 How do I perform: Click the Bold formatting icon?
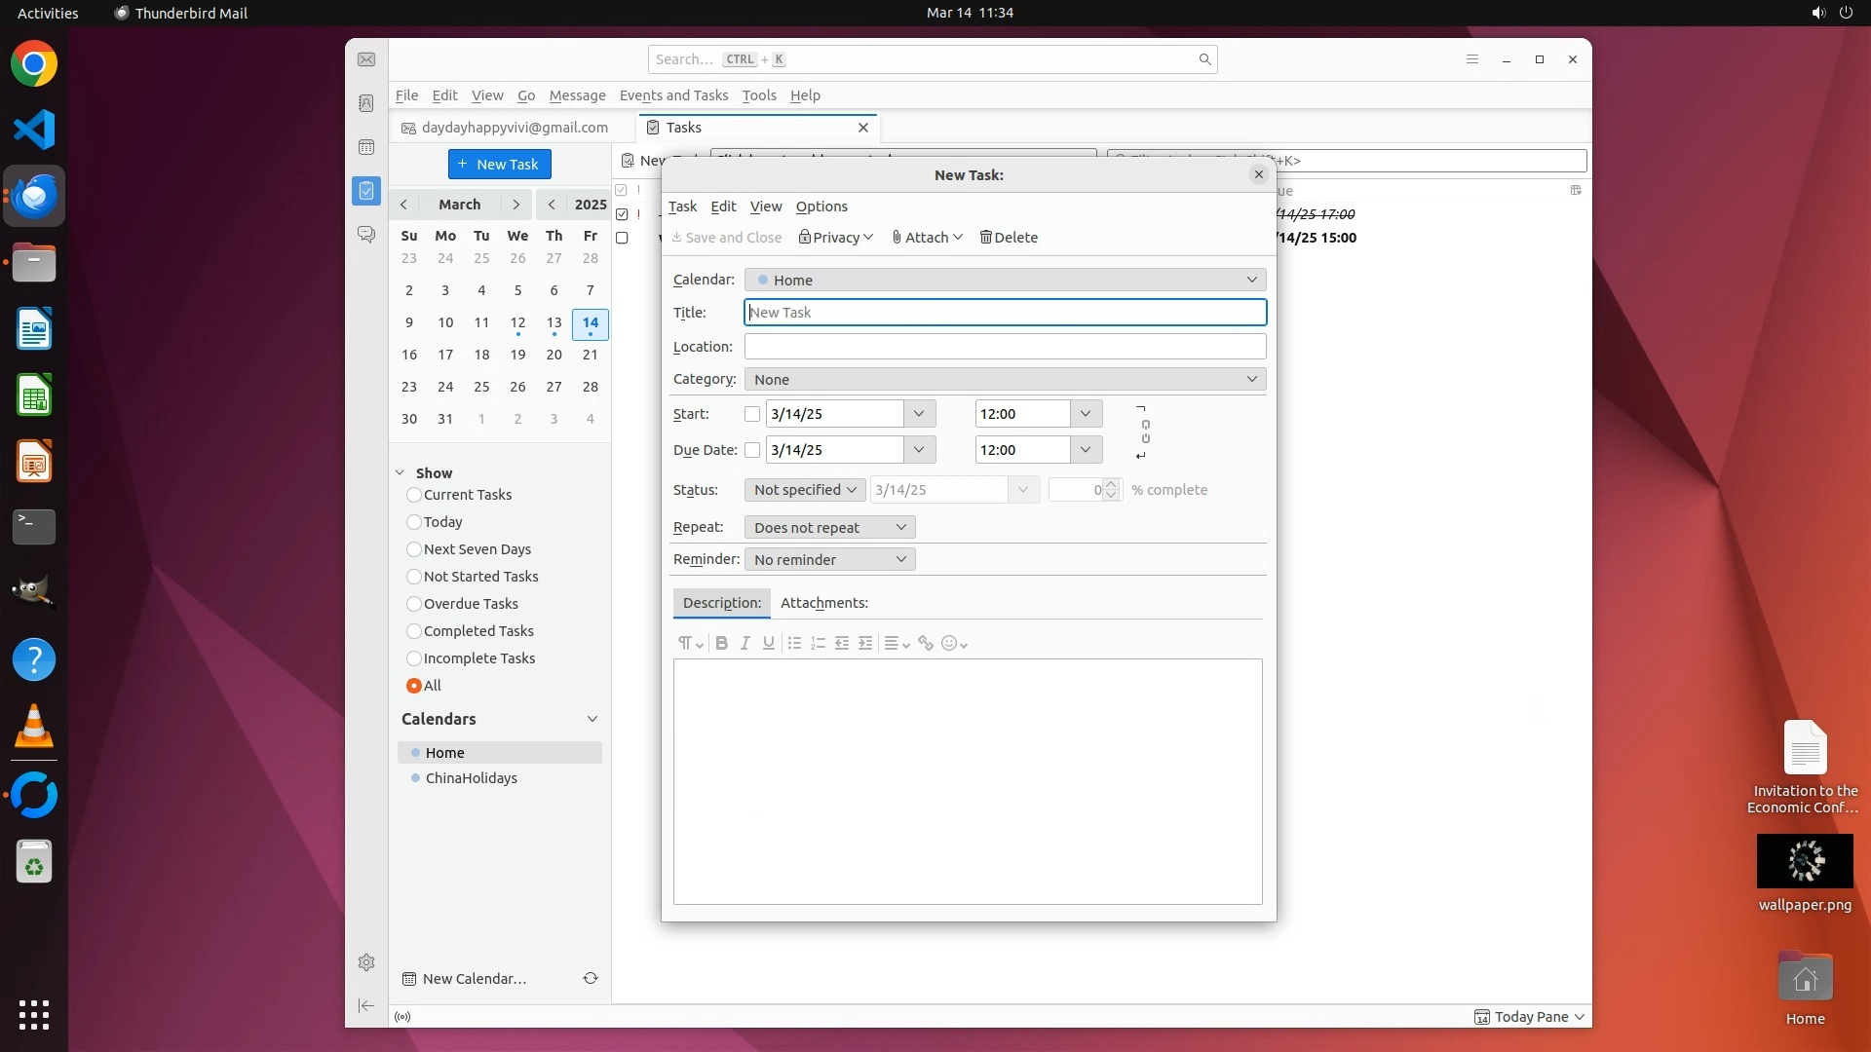(721, 643)
